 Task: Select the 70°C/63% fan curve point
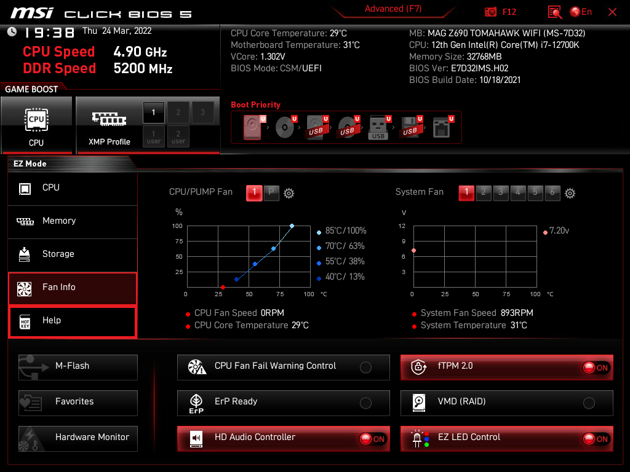pos(274,249)
